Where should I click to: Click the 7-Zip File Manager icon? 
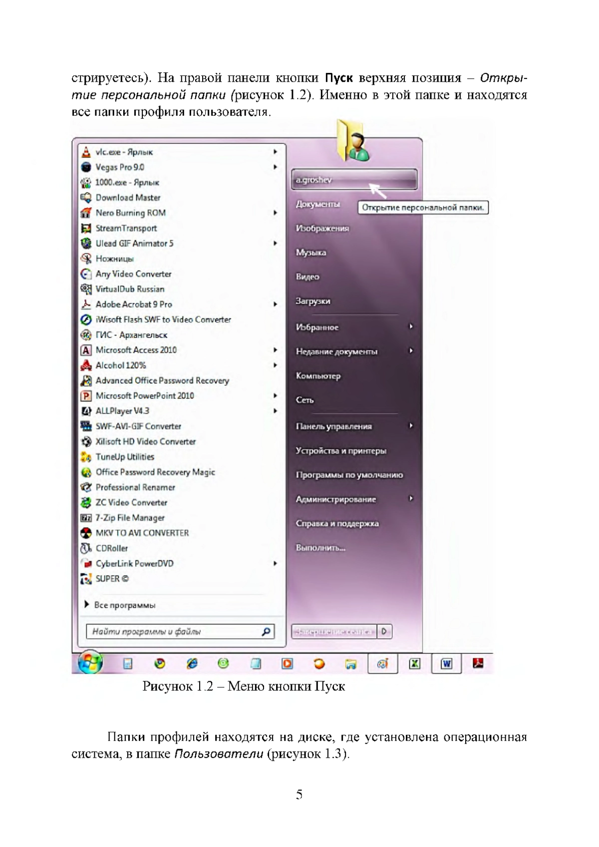click(86, 518)
